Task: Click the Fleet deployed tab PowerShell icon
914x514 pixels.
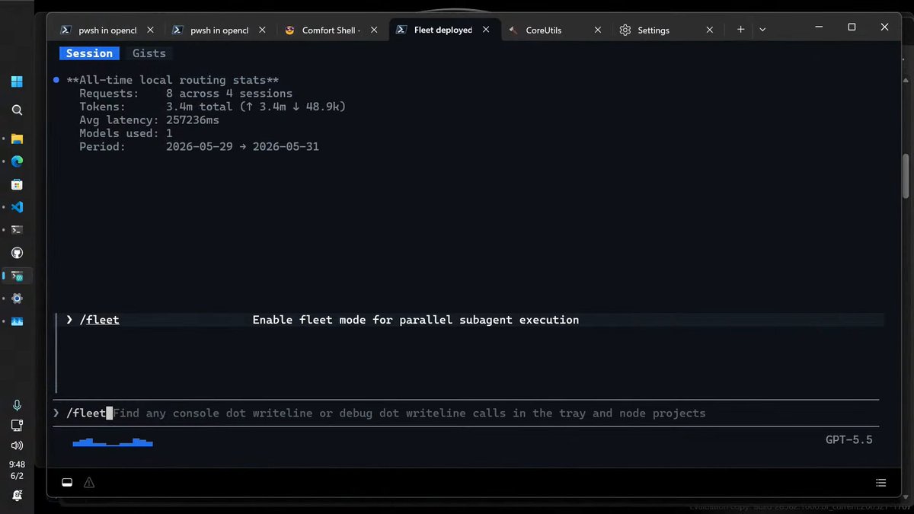Action: click(x=401, y=30)
